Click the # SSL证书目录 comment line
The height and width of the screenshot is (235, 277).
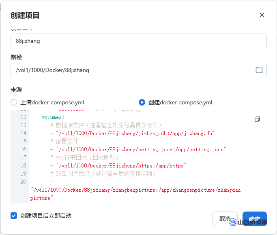(84, 157)
